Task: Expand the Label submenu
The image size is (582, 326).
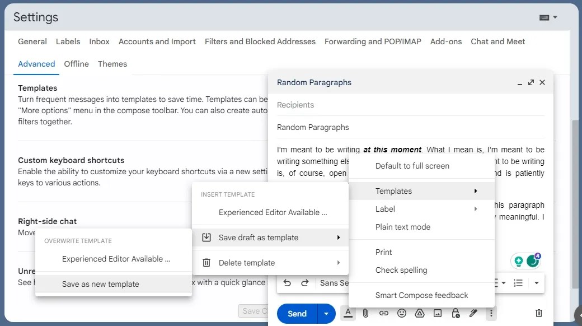Action: [421, 209]
